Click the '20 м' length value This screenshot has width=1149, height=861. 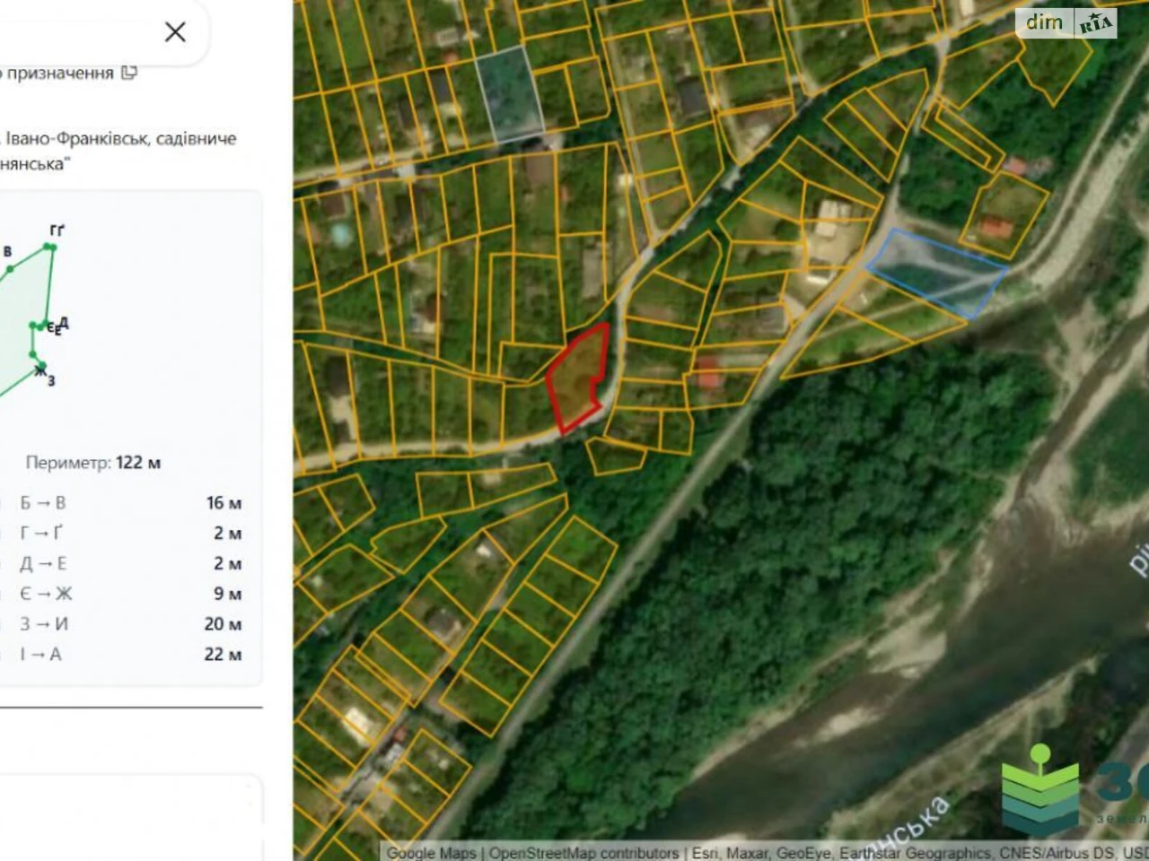[223, 624]
